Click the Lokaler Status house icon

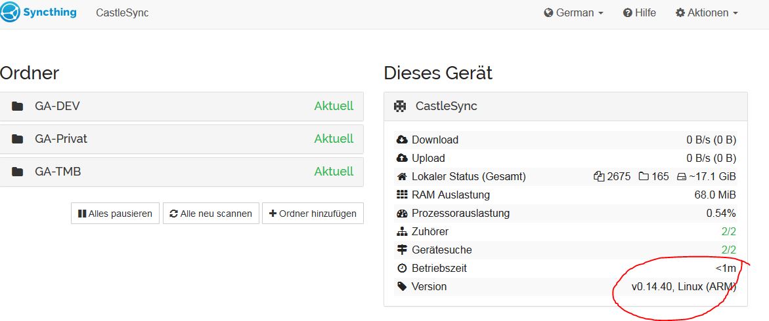[x=402, y=177]
